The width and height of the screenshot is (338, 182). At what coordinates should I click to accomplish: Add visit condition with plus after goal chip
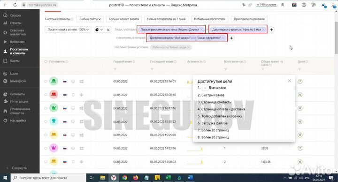(x=231, y=38)
